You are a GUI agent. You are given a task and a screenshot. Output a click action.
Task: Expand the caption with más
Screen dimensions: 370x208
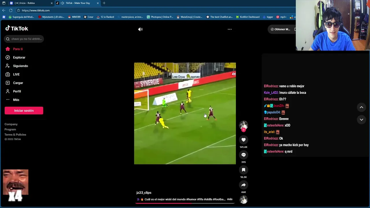pyautogui.click(x=230, y=199)
